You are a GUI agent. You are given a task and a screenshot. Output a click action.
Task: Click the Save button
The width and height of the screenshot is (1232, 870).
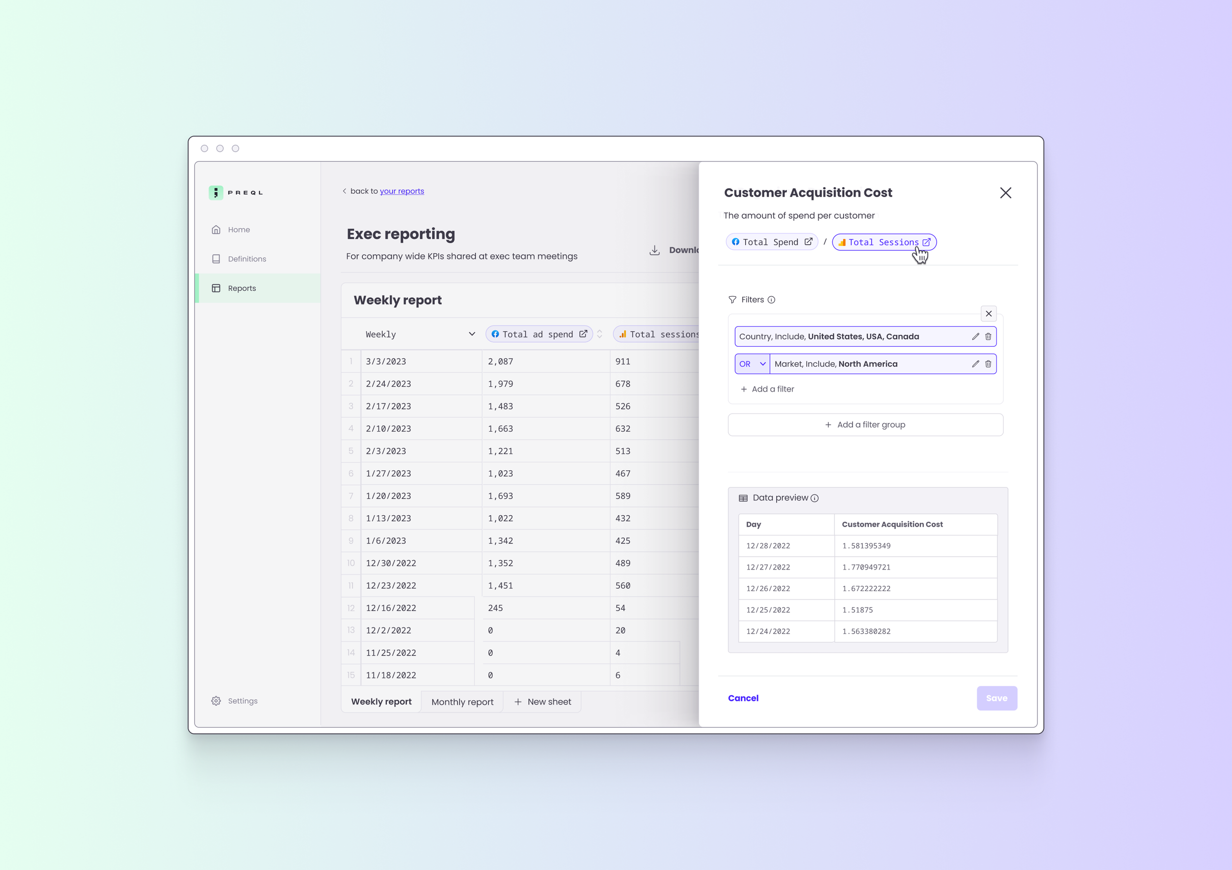[x=996, y=699]
